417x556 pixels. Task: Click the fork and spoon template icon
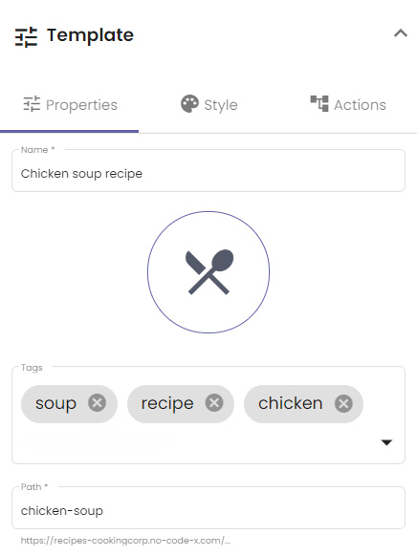coord(208,272)
